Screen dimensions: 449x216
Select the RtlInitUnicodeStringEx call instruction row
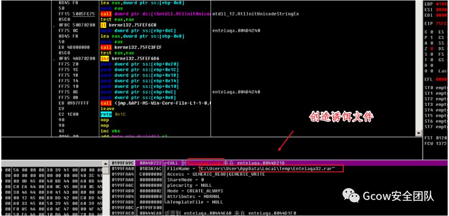pos(156,14)
